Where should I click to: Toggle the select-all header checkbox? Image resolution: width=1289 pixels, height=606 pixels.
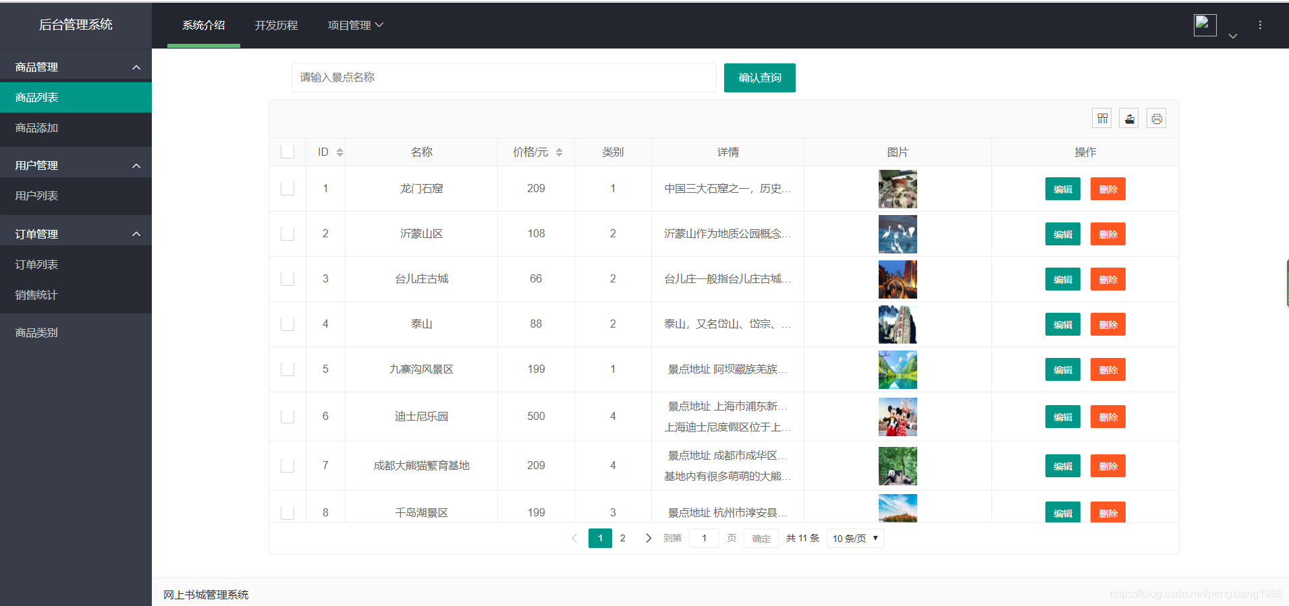point(287,152)
